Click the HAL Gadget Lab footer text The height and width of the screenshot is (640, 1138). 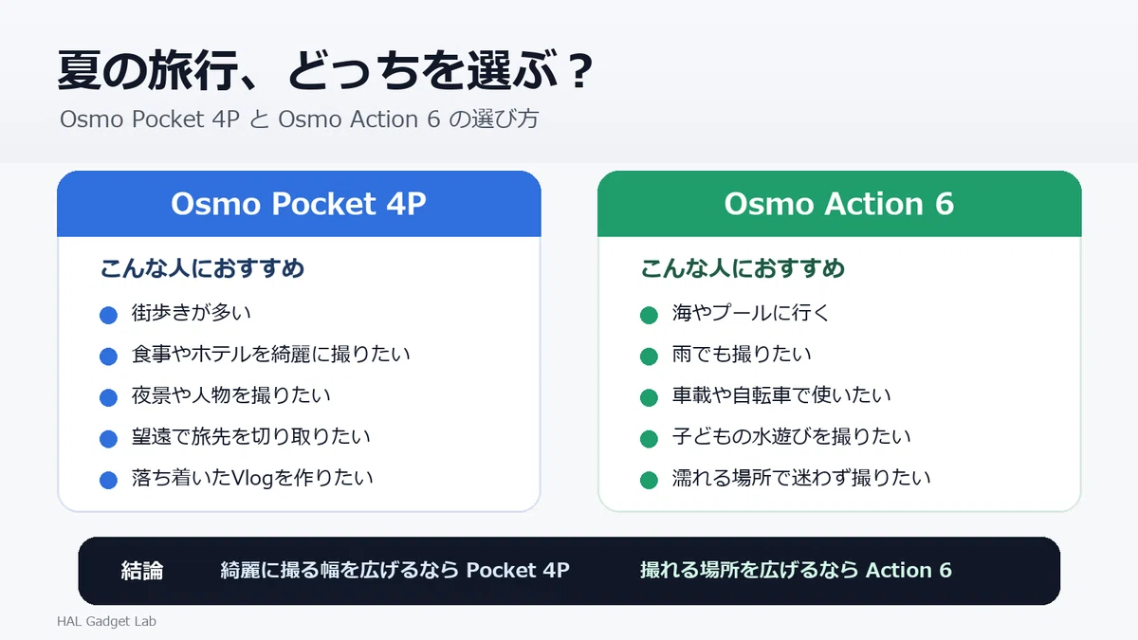106,622
